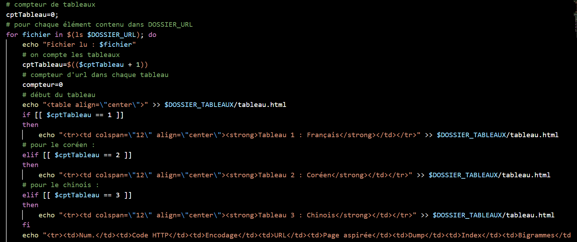Click the "for" keyword of the loop
The height and width of the screenshot is (242, 577).
click(x=12, y=35)
